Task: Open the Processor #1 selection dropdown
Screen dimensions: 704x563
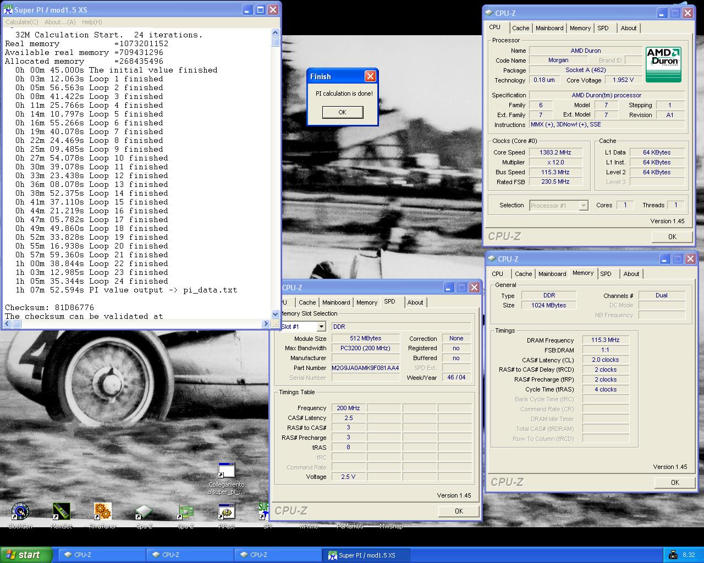Action: click(x=584, y=206)
